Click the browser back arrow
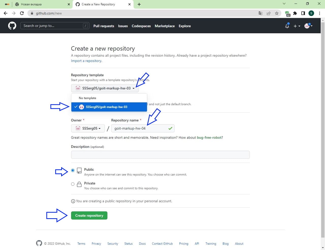Screen dimensions: 325x250 6,13
